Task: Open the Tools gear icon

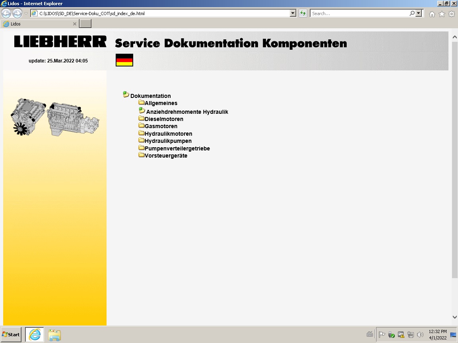Action: tap(452, 14)
